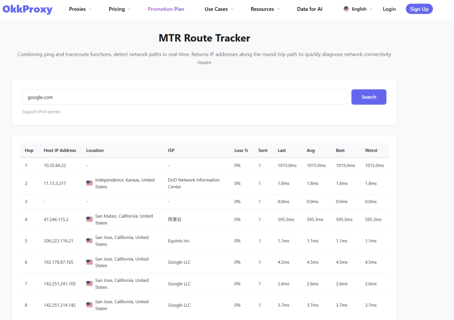
Task: Select the Host IP Address column header
Action: click(x=60, y=150)
